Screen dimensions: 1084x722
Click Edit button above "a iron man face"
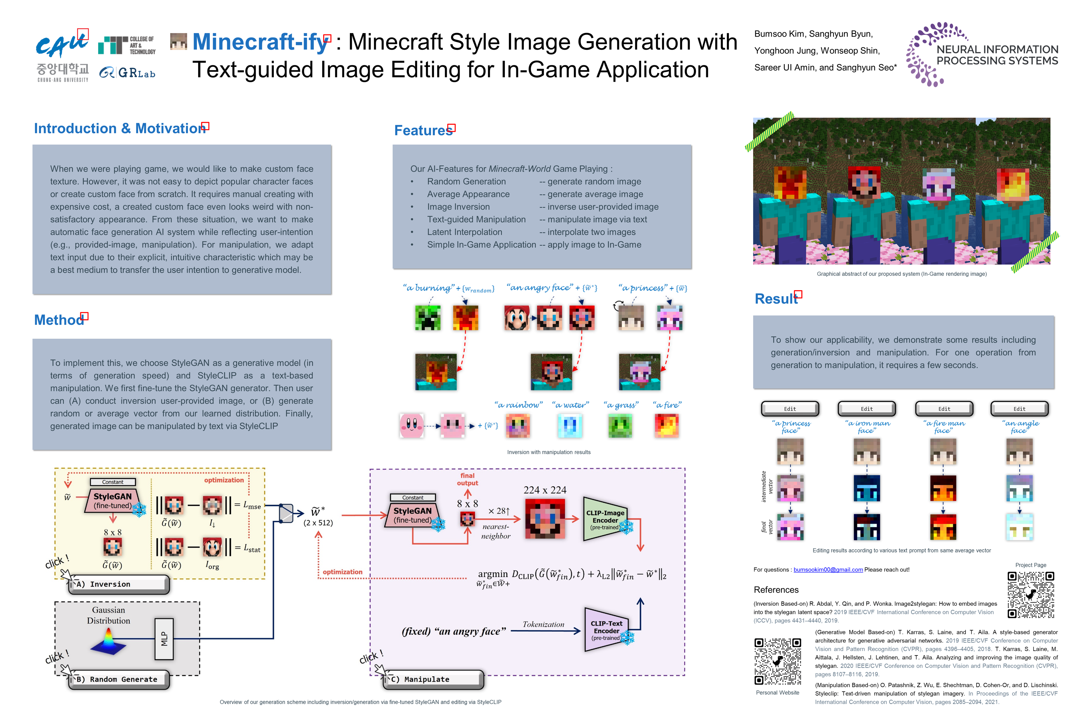point(866,408)
